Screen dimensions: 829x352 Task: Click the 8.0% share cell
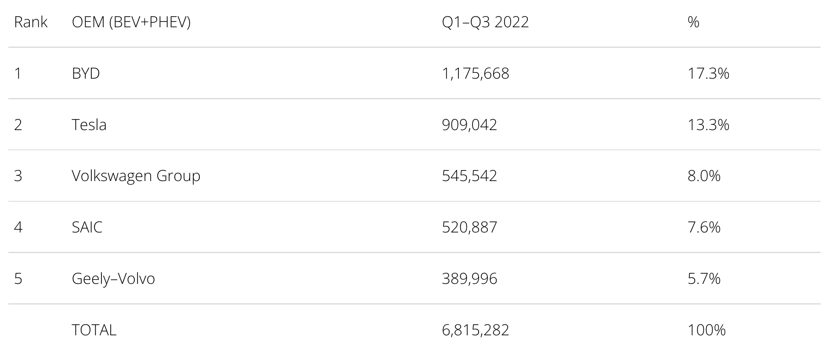[704, 176]
